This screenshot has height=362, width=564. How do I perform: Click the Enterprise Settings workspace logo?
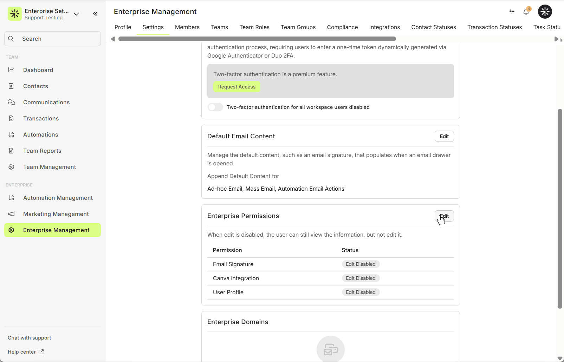pyautogui.click(x=15, y=14)
